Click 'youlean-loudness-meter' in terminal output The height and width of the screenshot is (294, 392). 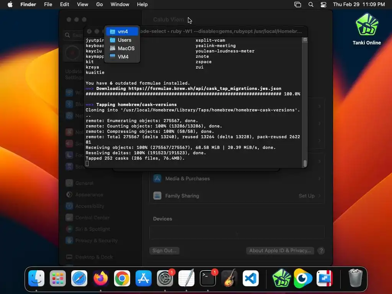click(x=225, y=51)
